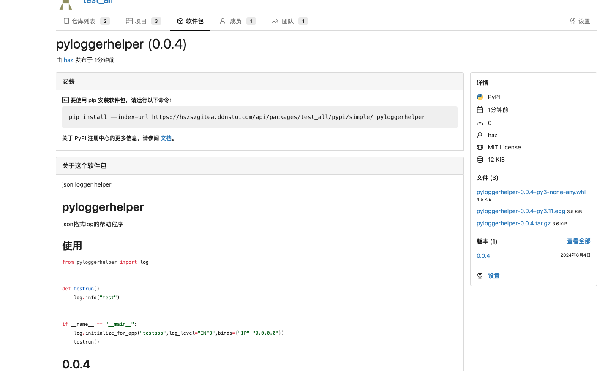616x371 pixels.
Task: Click the 'def testrun():' code line
Action: (82, 289)
